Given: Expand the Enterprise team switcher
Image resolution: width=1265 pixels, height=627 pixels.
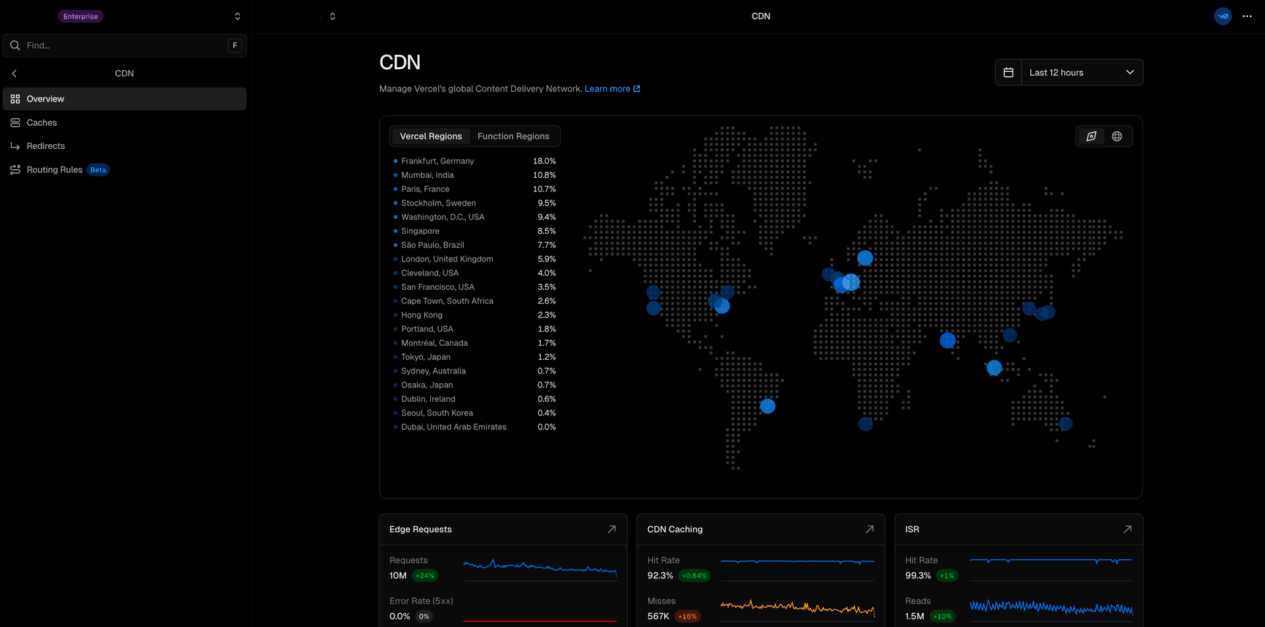Looking at the screenshot, I should (237, 16).
